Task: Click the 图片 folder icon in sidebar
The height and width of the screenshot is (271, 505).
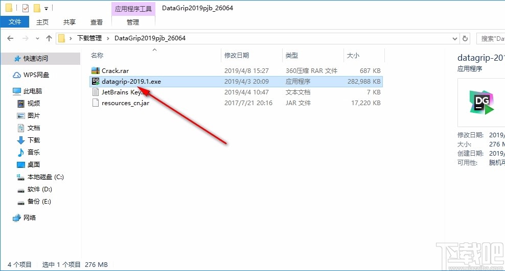Action: click(x=20, y=116)
